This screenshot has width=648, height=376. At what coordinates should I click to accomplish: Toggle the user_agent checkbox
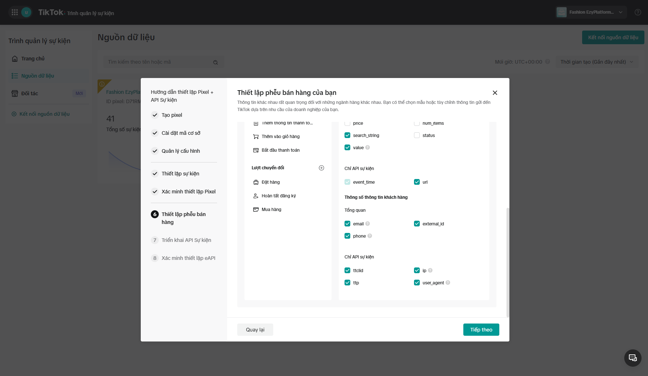(x=417, y=283)
